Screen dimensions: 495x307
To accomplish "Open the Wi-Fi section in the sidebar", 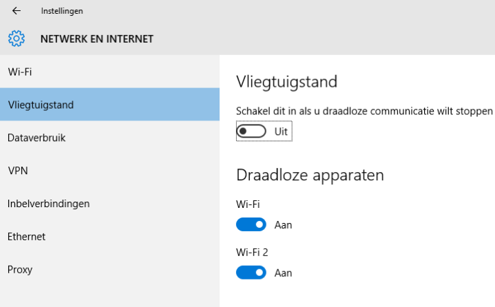I will click(x=20, y=72).
